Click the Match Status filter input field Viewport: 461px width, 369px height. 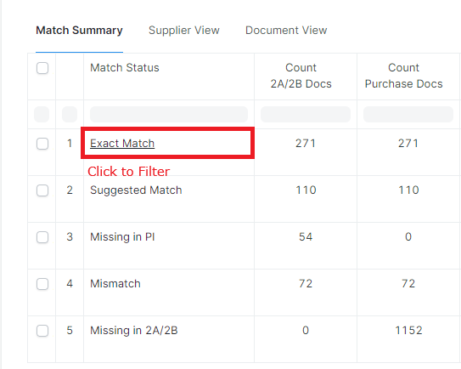point(169,114)
